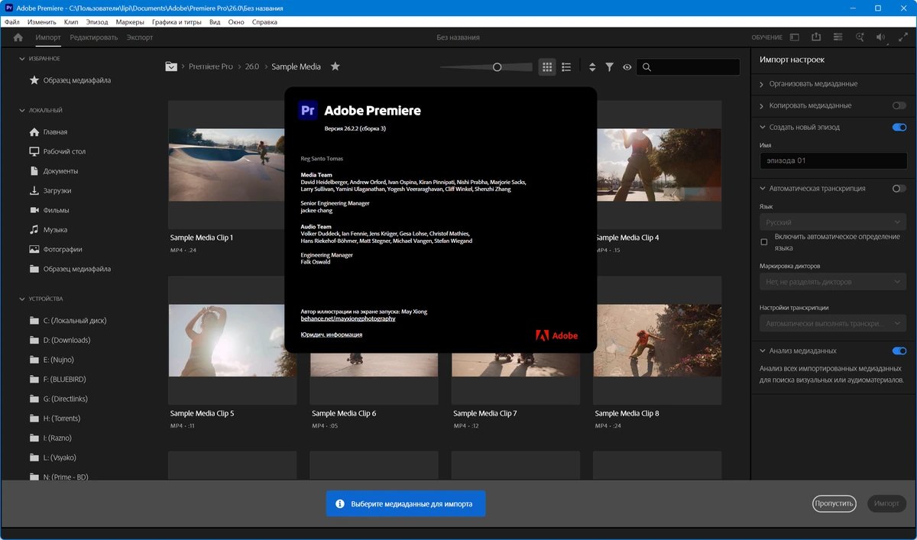Switch to the Экспорт tab
The image size is (917, 540).
coord(140,37)
